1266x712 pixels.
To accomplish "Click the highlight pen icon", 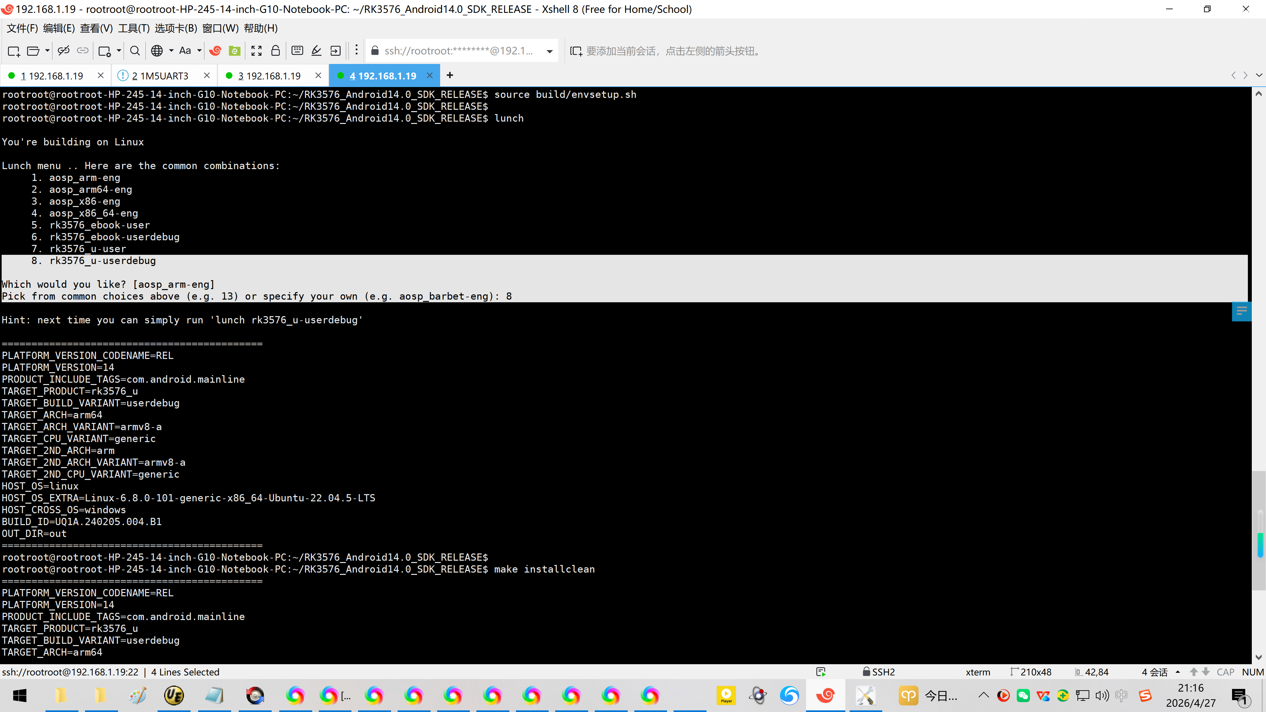I will point(316,51).
